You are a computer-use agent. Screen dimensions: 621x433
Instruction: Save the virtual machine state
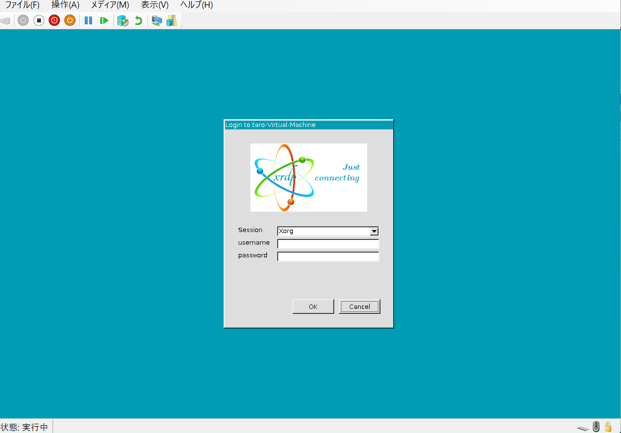70,20
